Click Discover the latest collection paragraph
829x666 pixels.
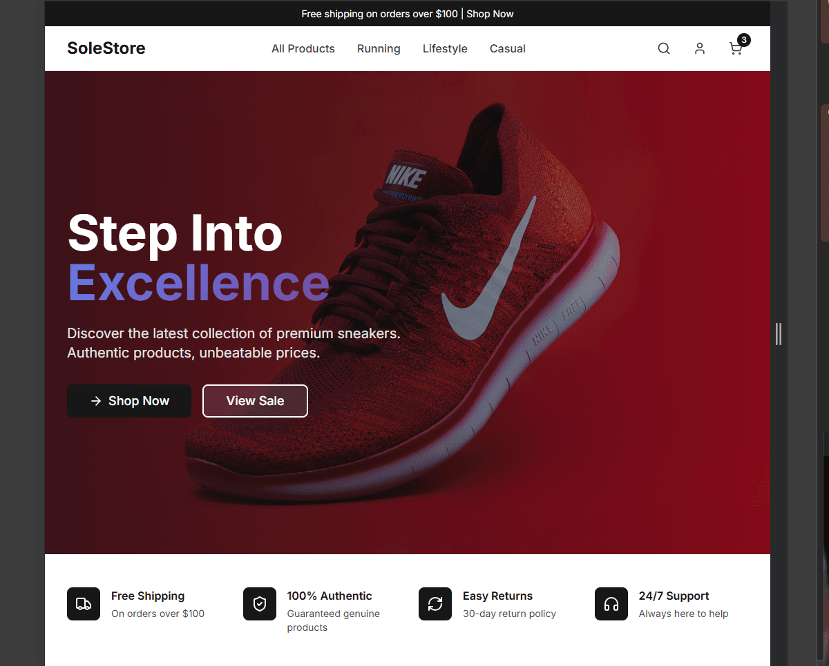point(234,343)
